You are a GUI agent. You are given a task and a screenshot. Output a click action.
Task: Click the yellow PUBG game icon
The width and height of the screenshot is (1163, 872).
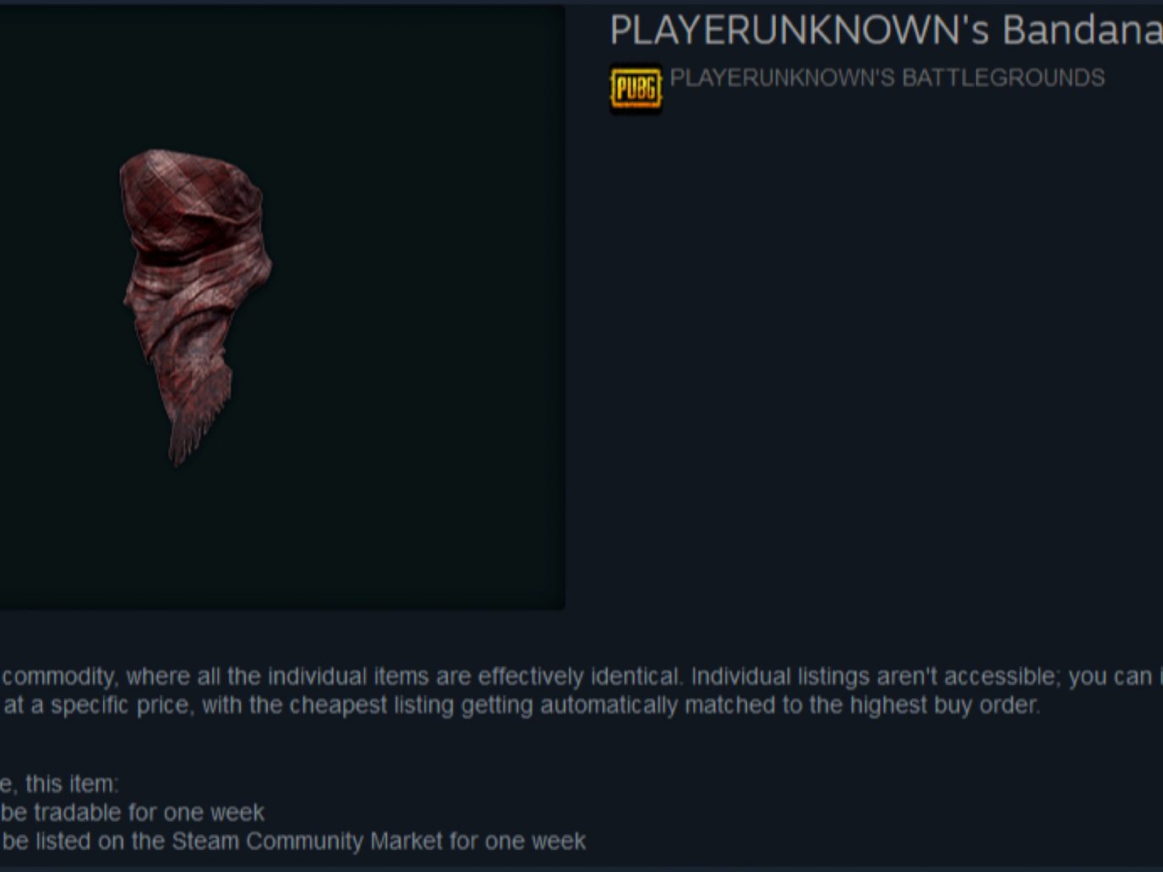click(x=636, y=89)
